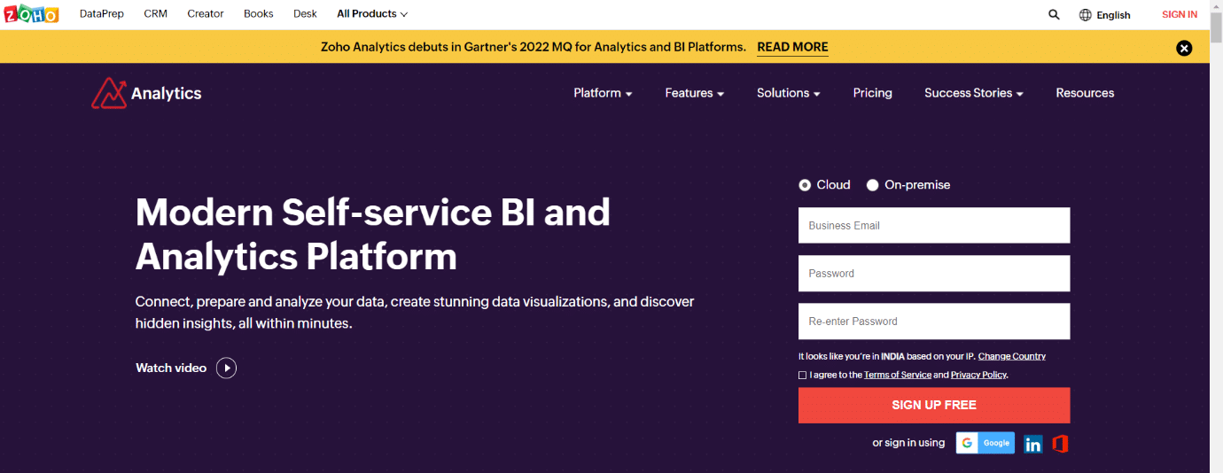Screen dimensions: 1223x473
Task: Open the search magnifier icon
Action: point(1054,14)
